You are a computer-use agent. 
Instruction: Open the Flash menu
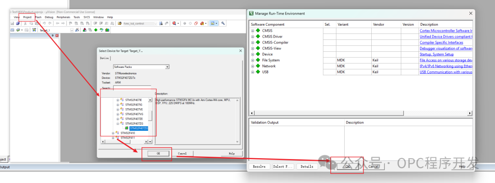pos(38,17)
